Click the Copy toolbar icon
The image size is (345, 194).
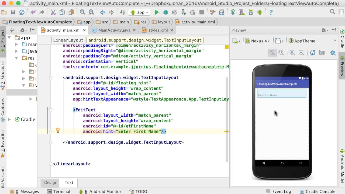62,12
